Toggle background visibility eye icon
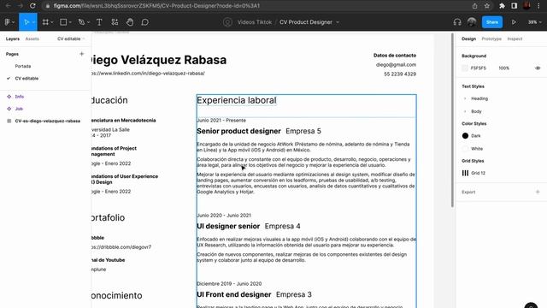The image size is (547, 308). (538, 68)
